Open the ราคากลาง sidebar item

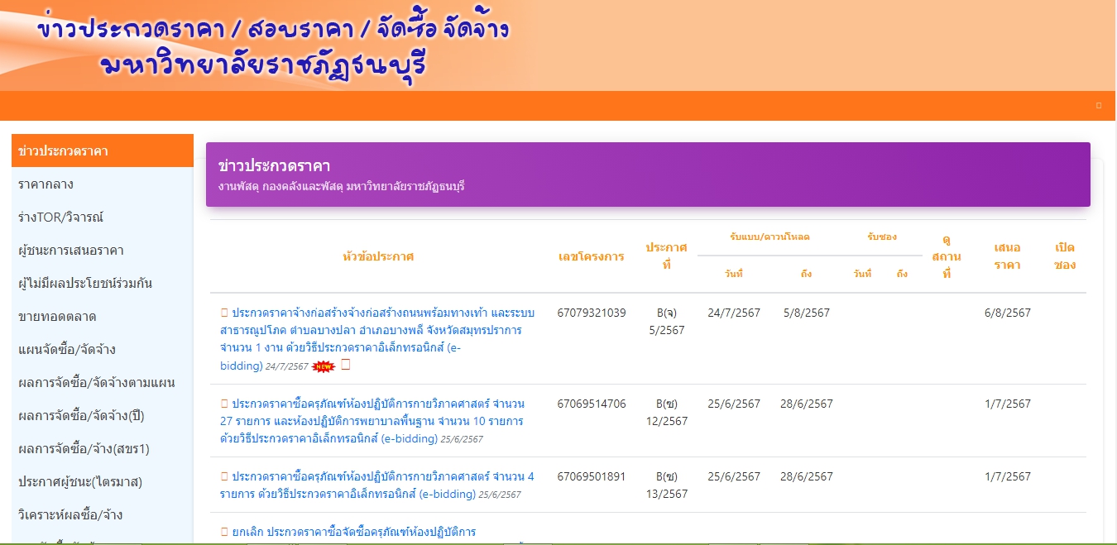tap(103, 184)
